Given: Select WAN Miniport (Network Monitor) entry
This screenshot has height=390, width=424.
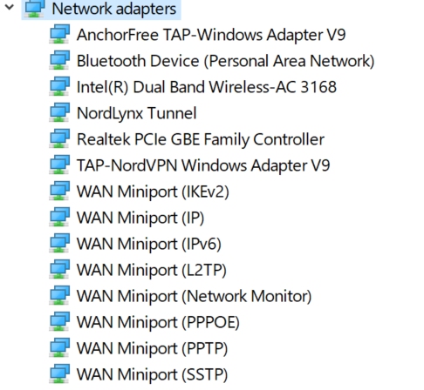Looking at the screenshot, I should [195, 296].
